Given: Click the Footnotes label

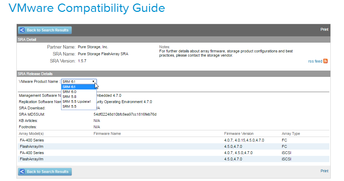Looking at the screenshot, I should coord(28,127).
